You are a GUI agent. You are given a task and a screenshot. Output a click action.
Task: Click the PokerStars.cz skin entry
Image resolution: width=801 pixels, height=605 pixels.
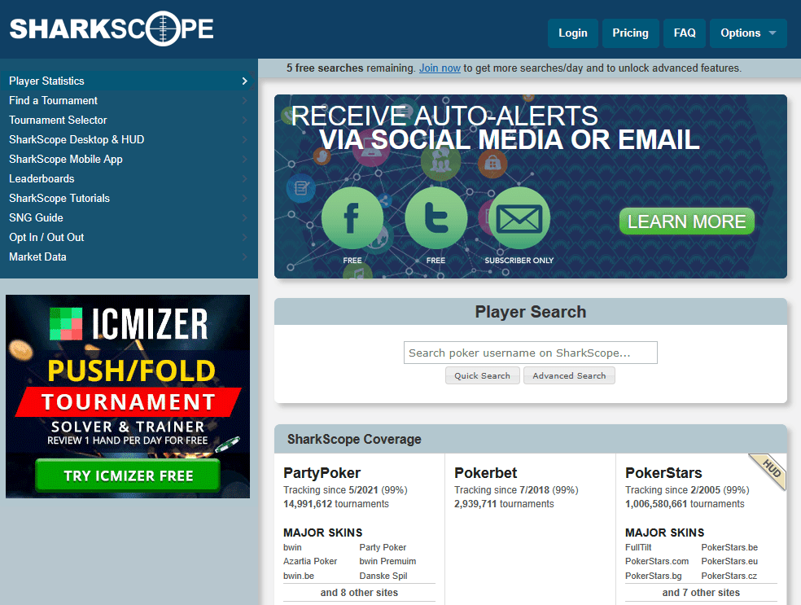click(x=729, y=576)
